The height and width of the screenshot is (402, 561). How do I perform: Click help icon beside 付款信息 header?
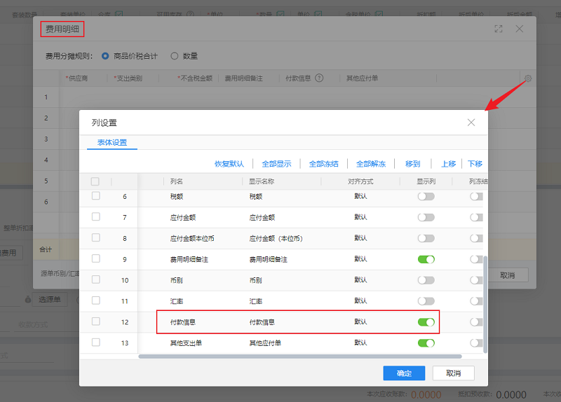click(319, 78)
